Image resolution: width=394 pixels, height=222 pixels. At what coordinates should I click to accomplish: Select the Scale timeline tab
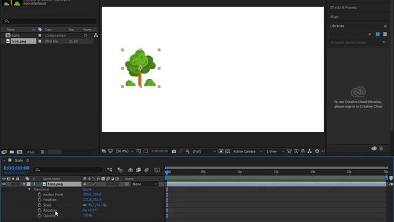pyautogui.click(x=18, y=160)
